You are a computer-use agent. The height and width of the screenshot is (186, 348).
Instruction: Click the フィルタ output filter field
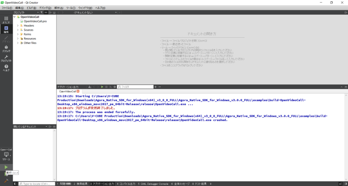point(135,87)
